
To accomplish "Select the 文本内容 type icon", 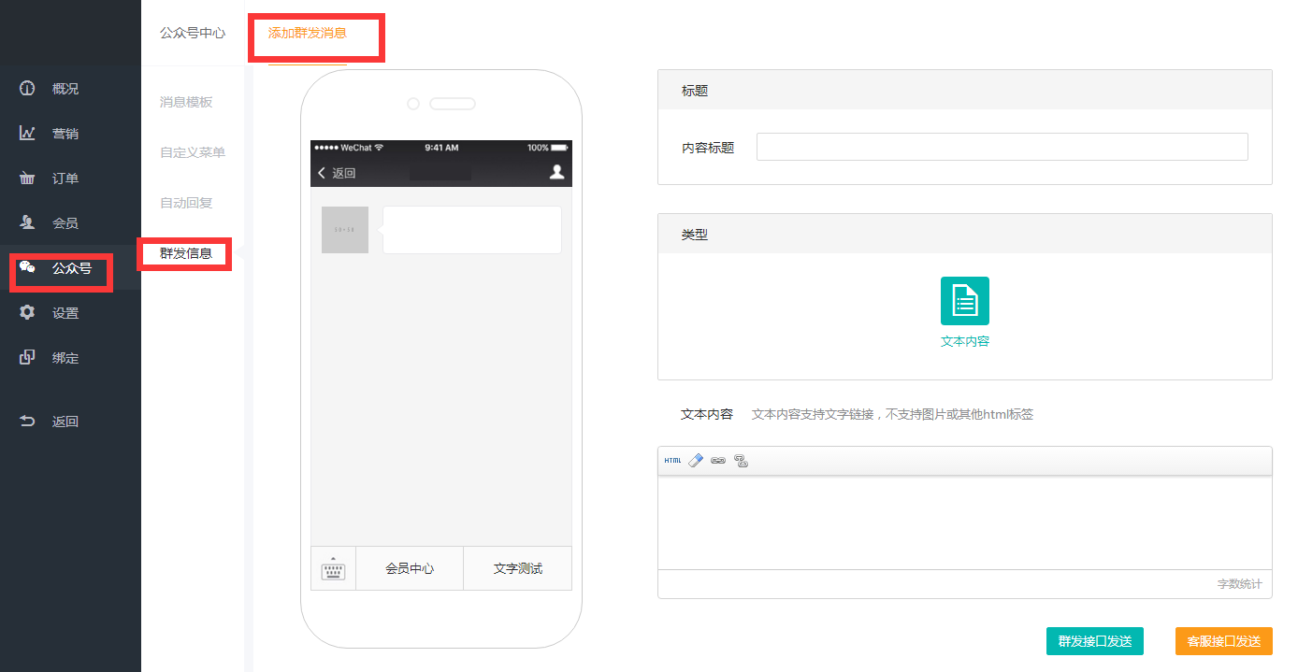I will coord(964,302).
